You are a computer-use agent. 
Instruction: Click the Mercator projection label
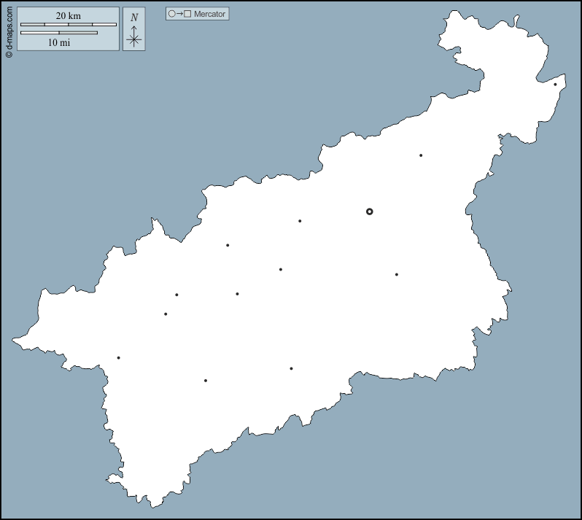(210, 14)
